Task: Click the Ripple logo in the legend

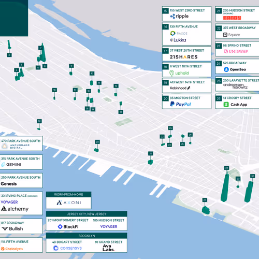Action: 179,16
